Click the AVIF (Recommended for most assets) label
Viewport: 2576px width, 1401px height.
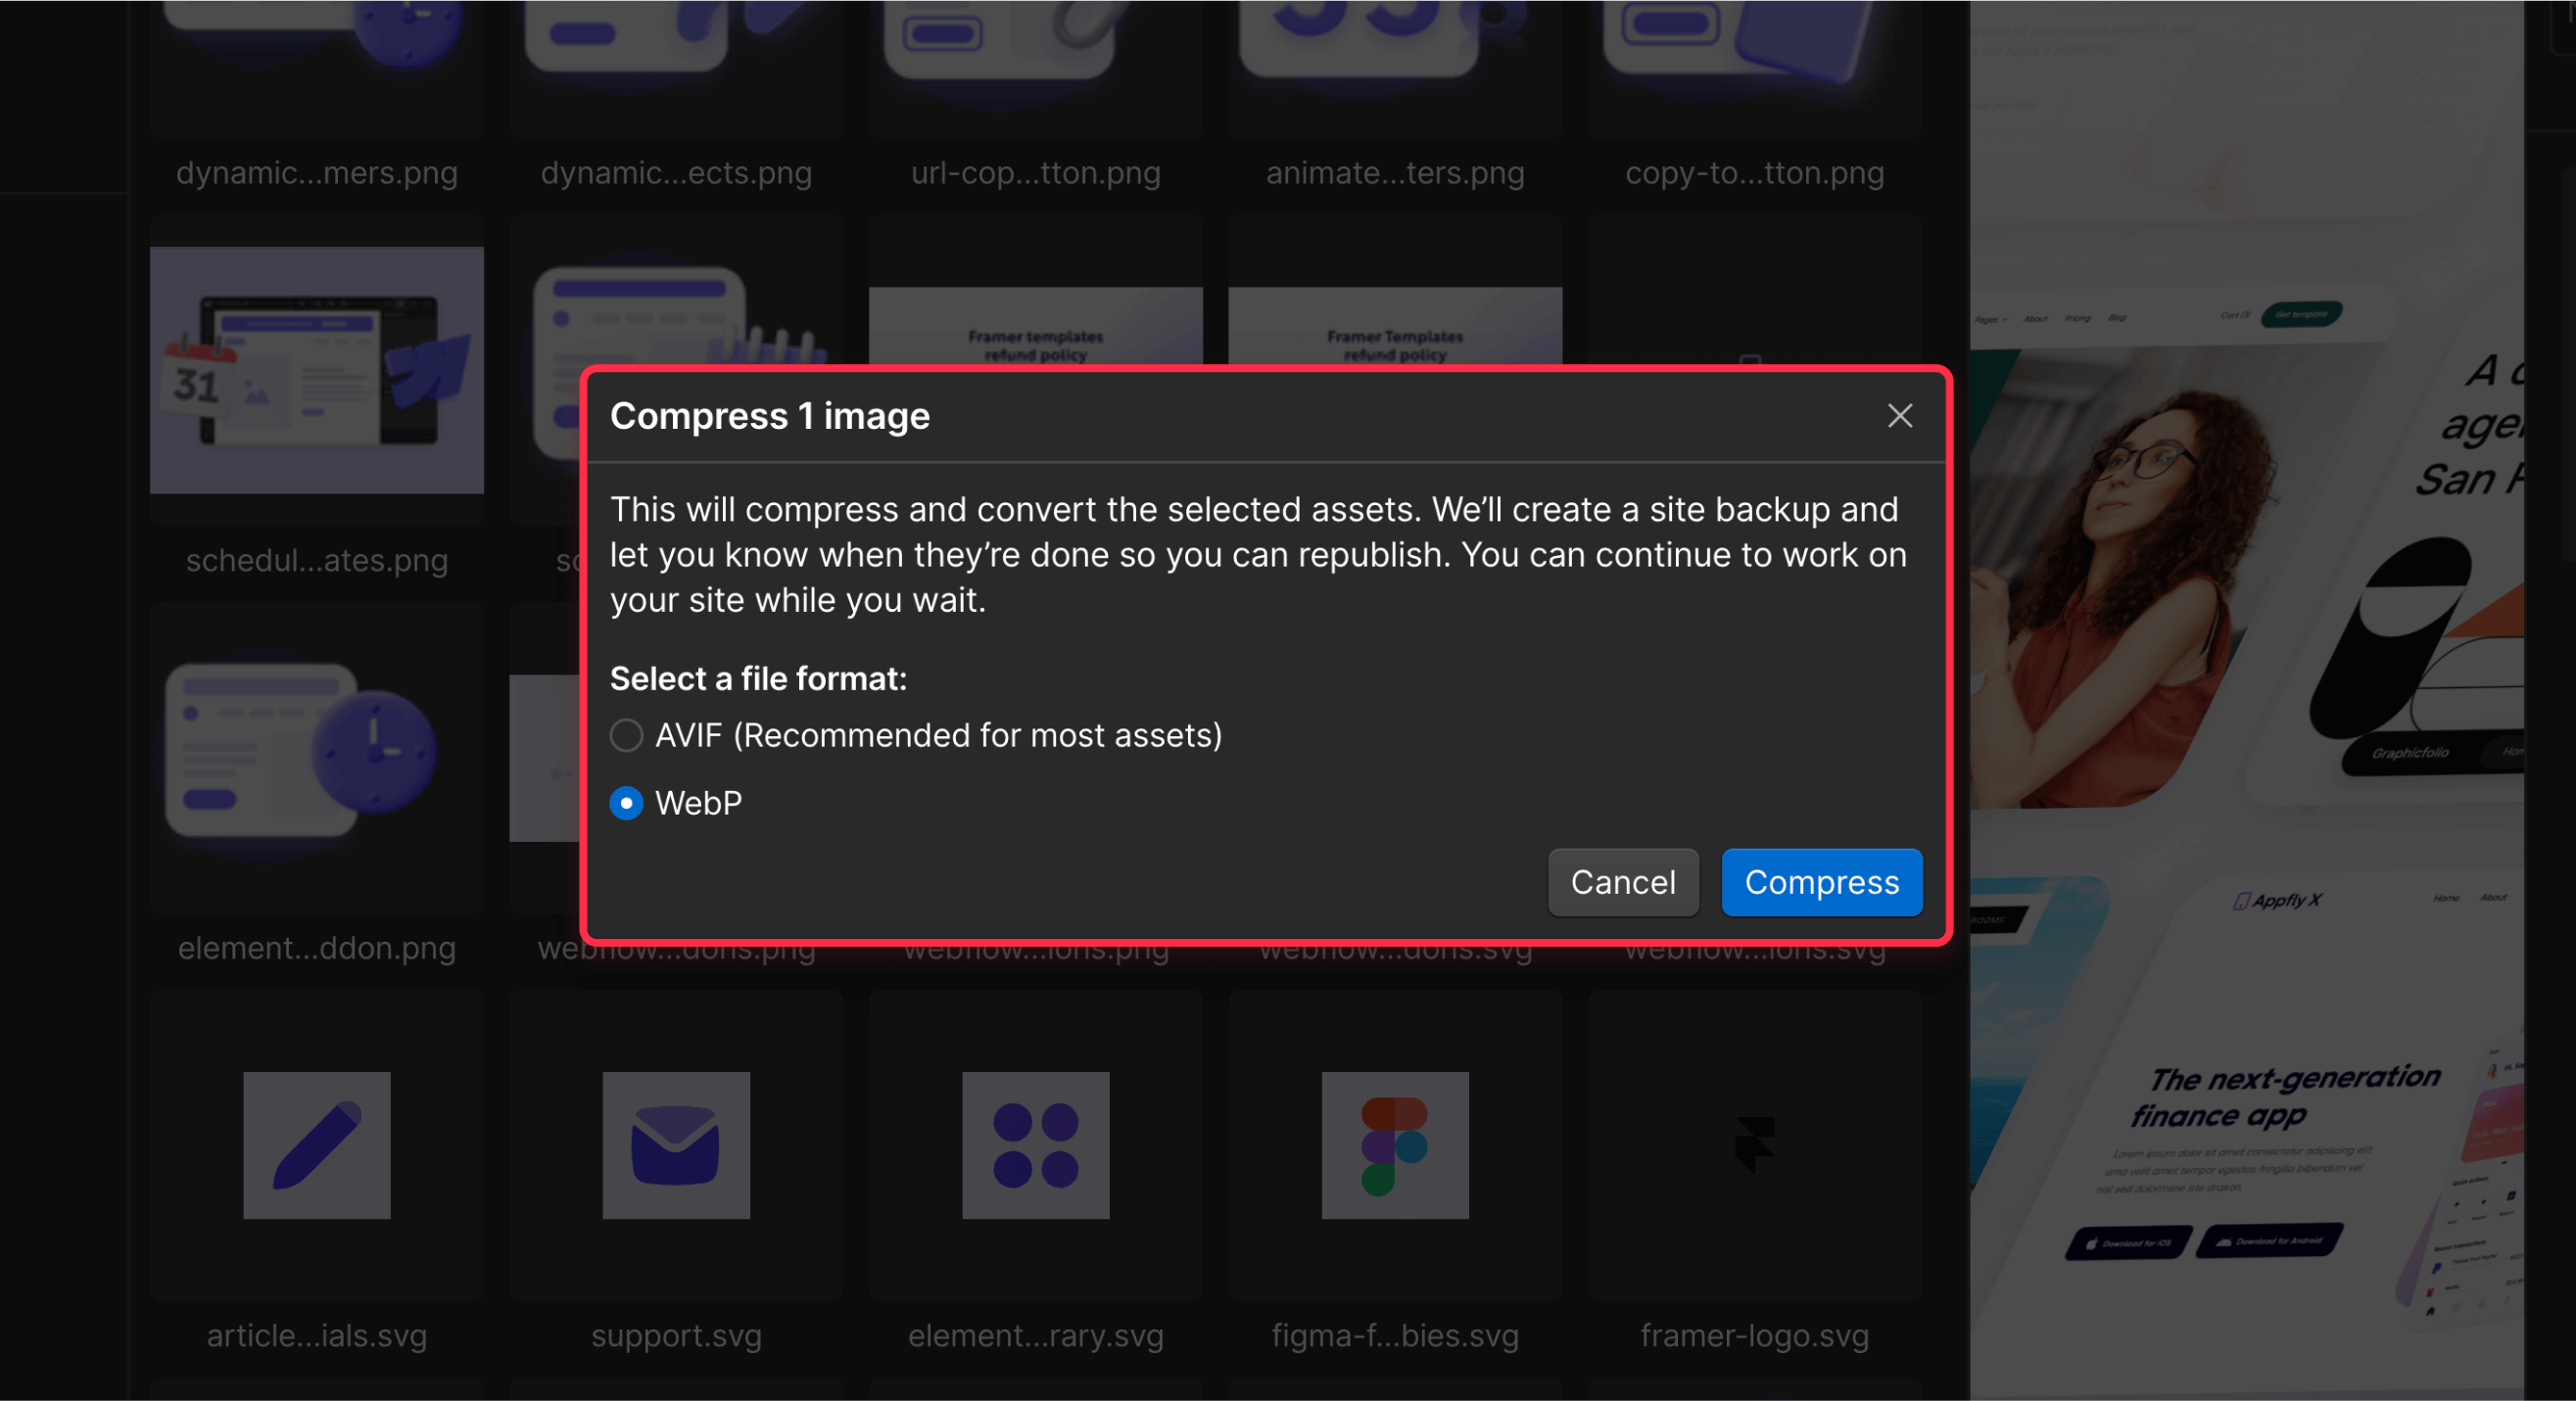point(938,735)
